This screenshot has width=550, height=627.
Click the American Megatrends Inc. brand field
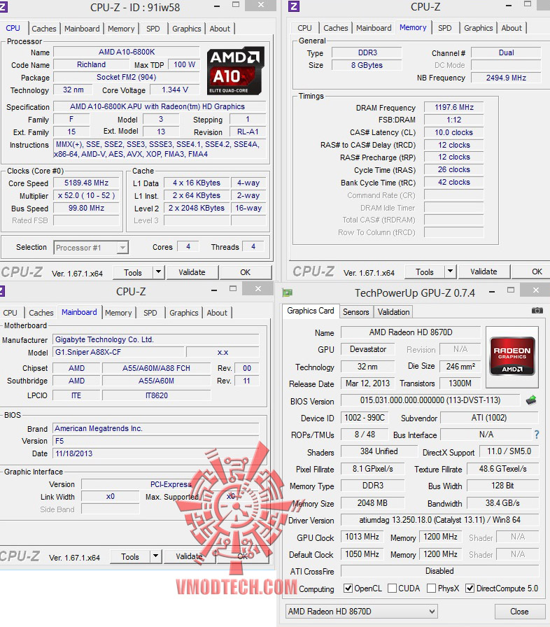(156, 428)
